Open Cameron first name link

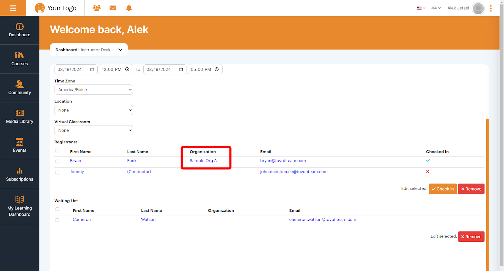(x=82, y=220)
